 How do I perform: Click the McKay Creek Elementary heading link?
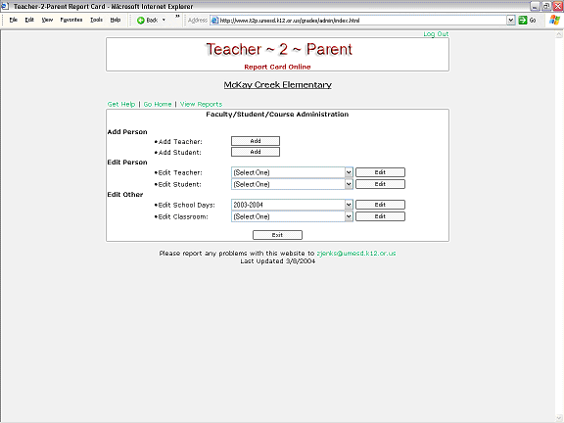(278, 85)
